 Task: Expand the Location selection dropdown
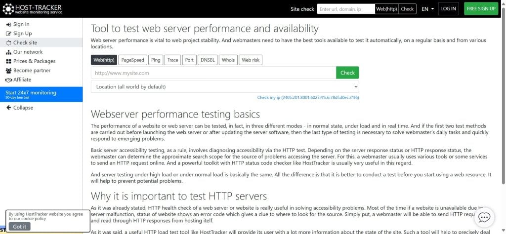click(x=225, y=87)
